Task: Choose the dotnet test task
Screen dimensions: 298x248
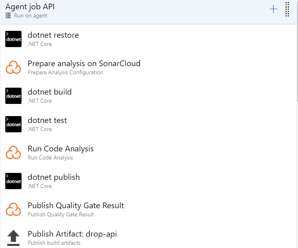Action: click(x=47, y=121)
